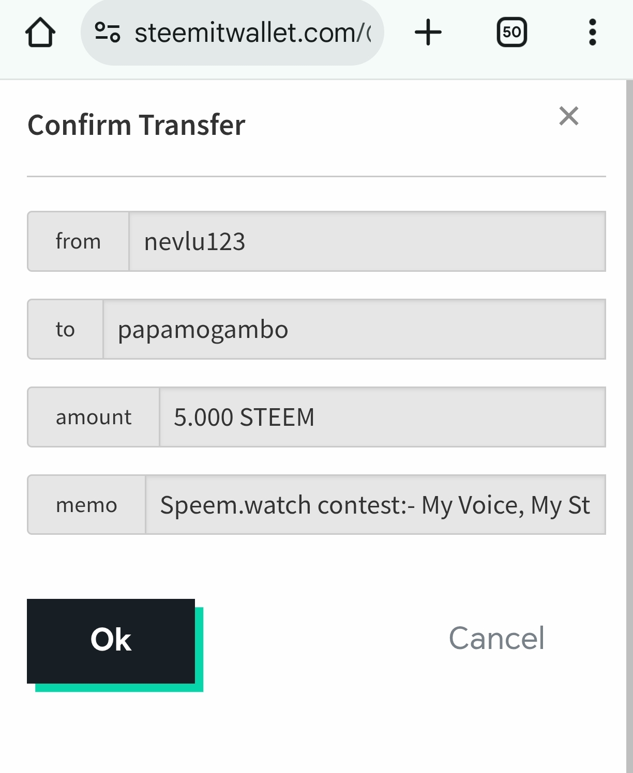Cancel the transfer
Image resolution: width=633 pixels, height=773 pixels.
(496, 638)
